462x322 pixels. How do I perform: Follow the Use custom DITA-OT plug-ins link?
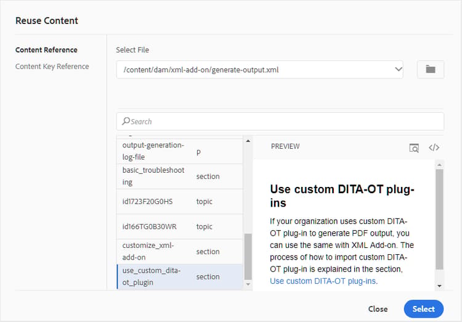pos(323,281)
